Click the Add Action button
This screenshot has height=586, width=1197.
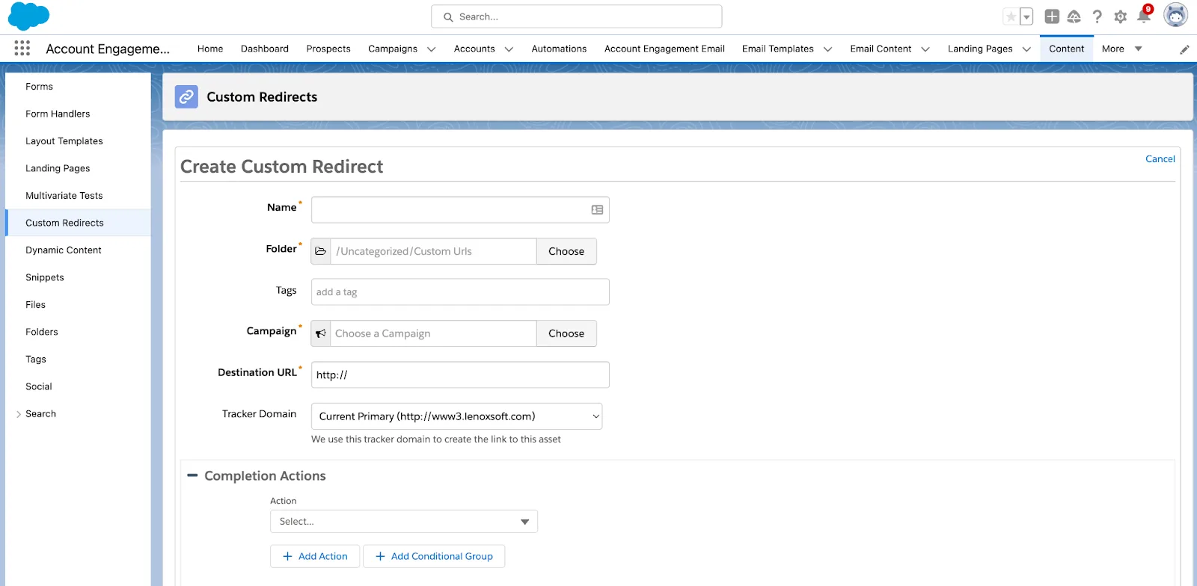(315, 556)
